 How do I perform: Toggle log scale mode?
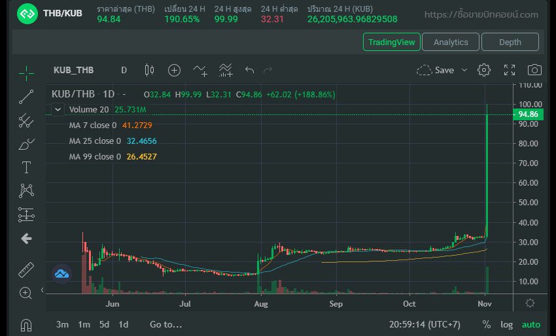point(506,324)
